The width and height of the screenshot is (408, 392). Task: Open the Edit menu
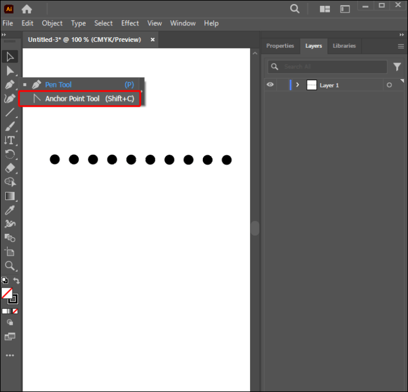point(27,24)
